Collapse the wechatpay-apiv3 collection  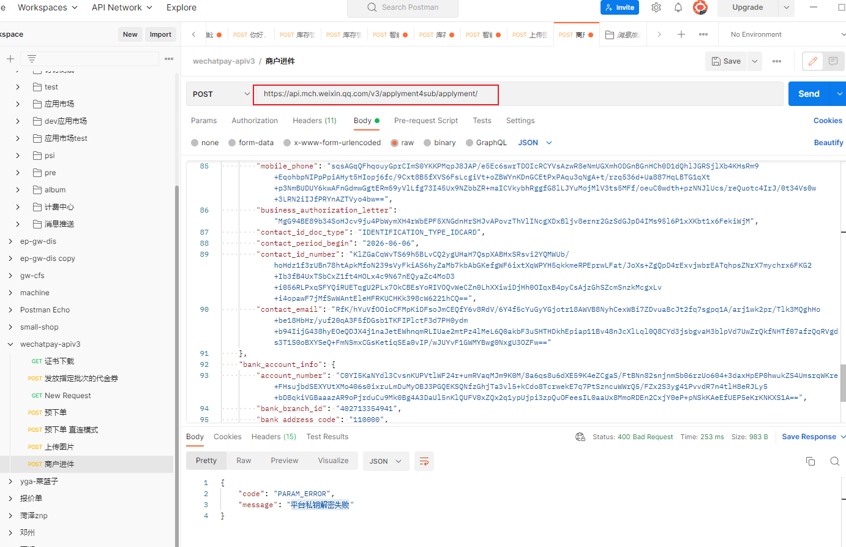pos(10,344)
